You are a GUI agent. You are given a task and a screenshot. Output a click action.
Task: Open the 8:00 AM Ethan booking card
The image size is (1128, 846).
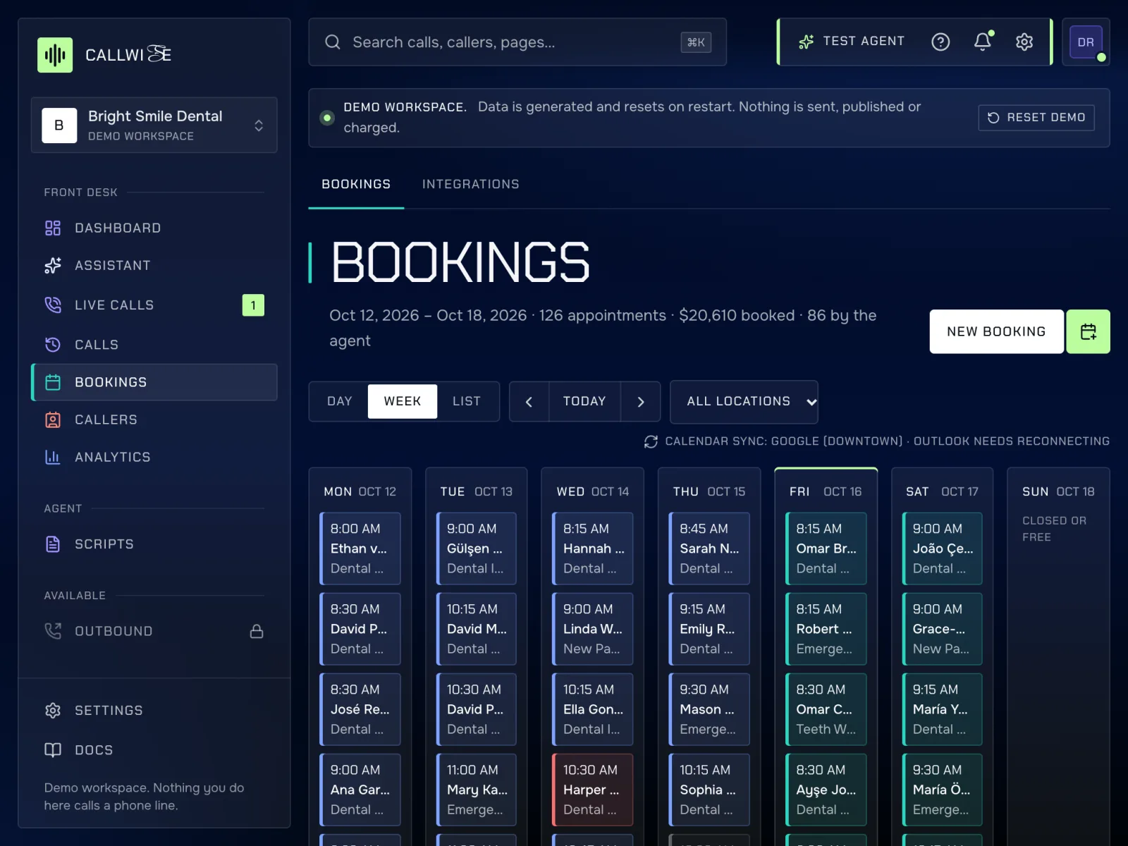tap(360, 548)
